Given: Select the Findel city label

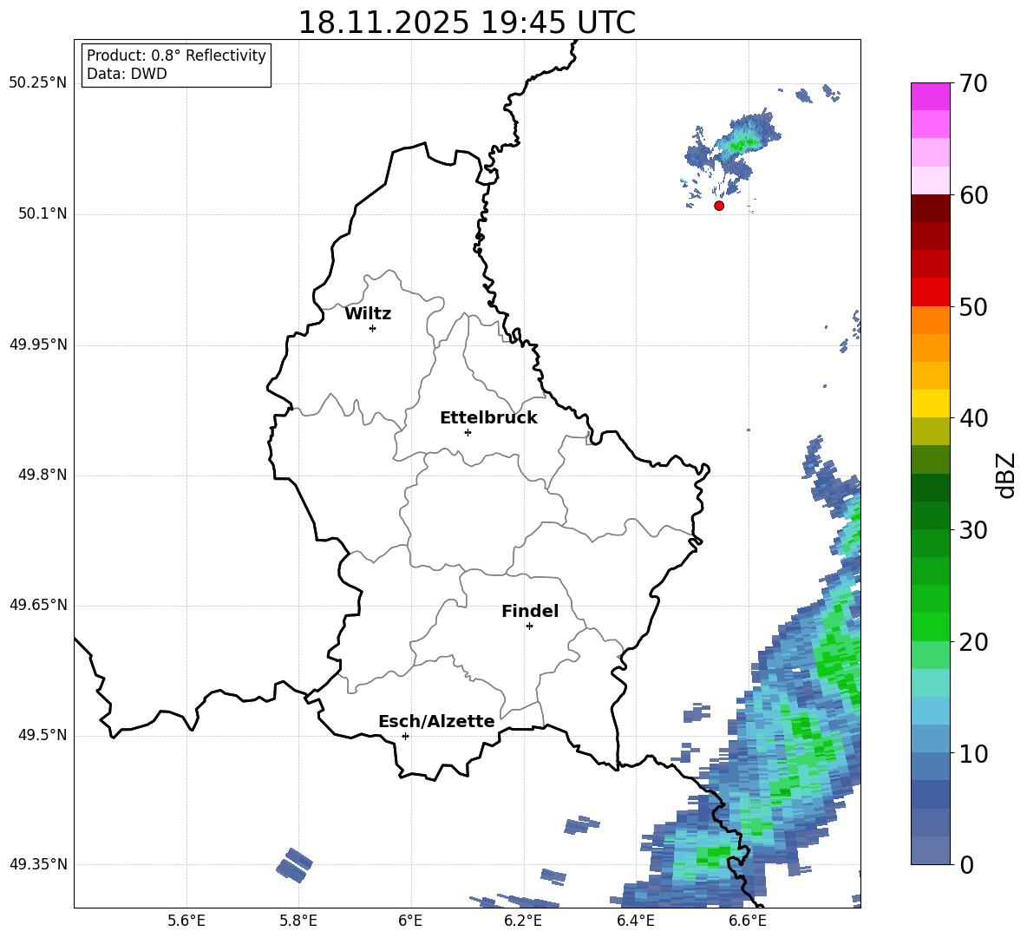Looking at the screenshot, I should (x=530, y=611).
